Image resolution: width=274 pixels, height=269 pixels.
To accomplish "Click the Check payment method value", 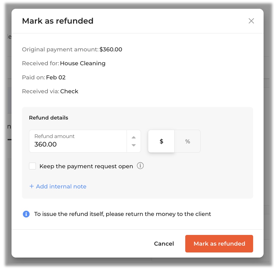I will pos(69,91).
